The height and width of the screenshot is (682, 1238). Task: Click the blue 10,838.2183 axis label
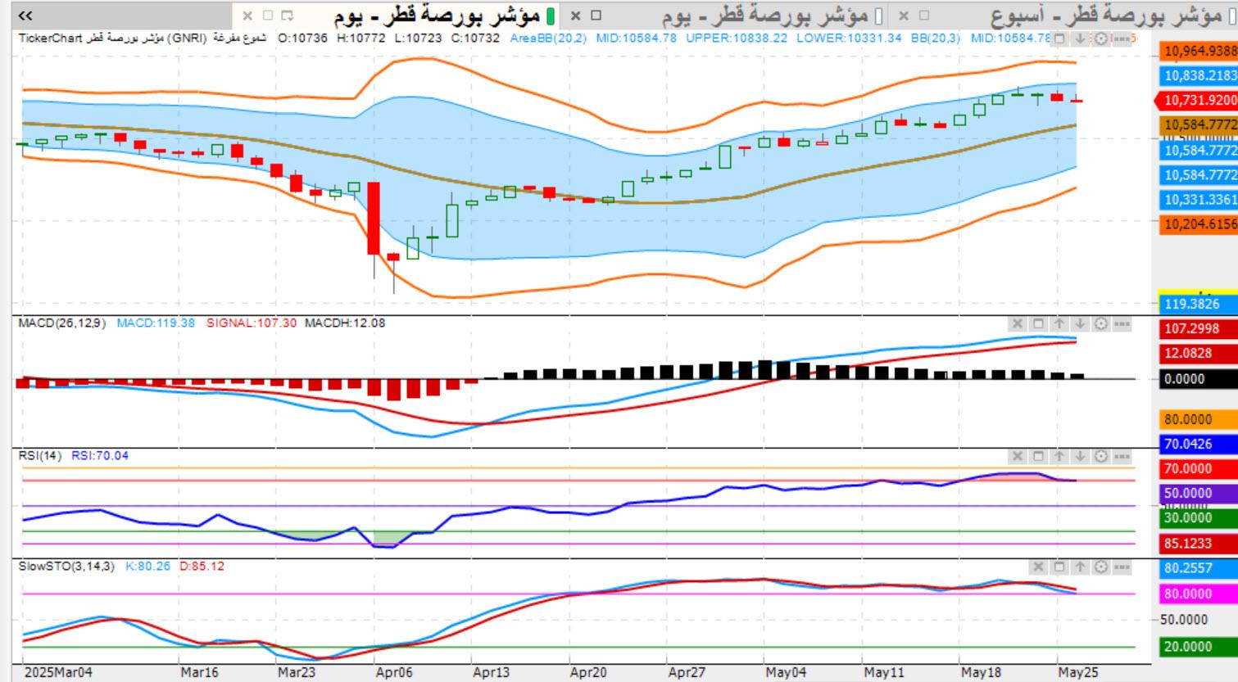[1199, 75]
